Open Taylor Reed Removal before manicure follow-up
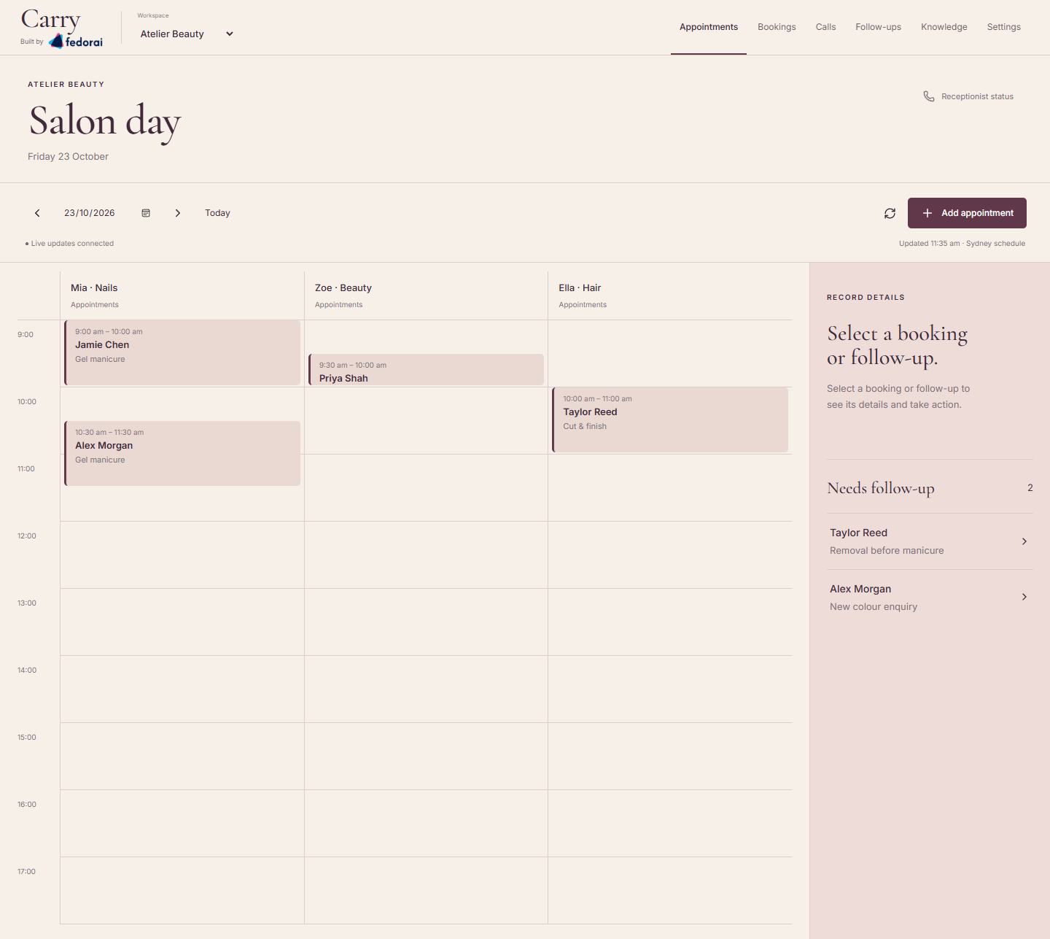 pos(930,541)
